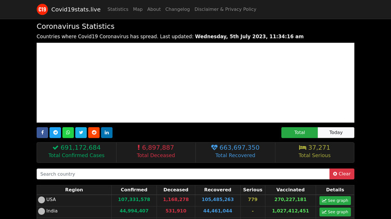Switch stats to Today view
The image size is (391, 219).
click(336, 133)
